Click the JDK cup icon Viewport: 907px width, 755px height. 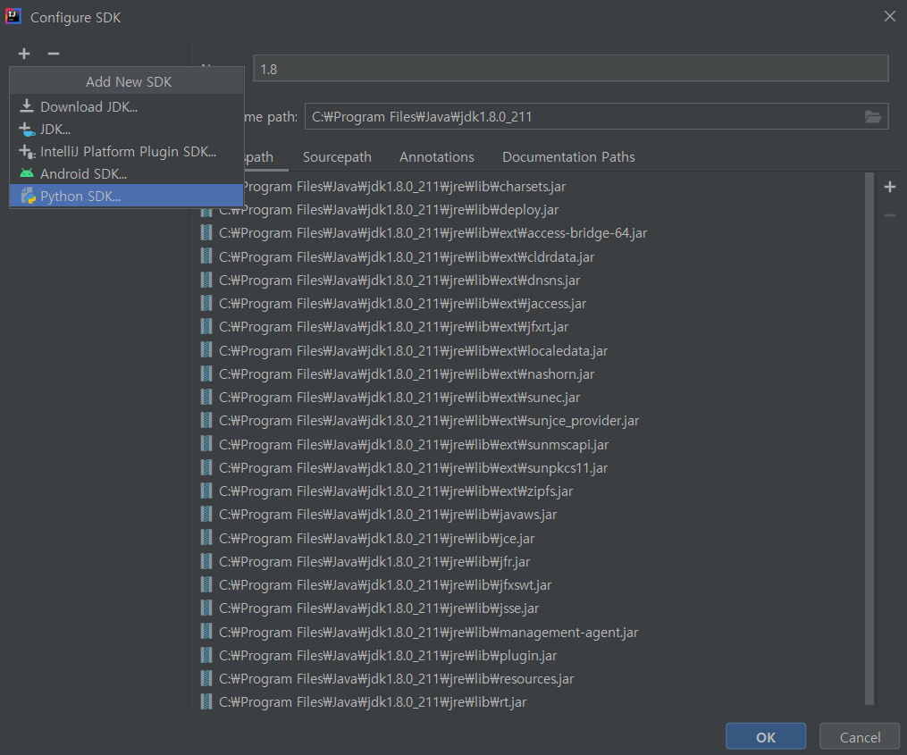point(27,130)
